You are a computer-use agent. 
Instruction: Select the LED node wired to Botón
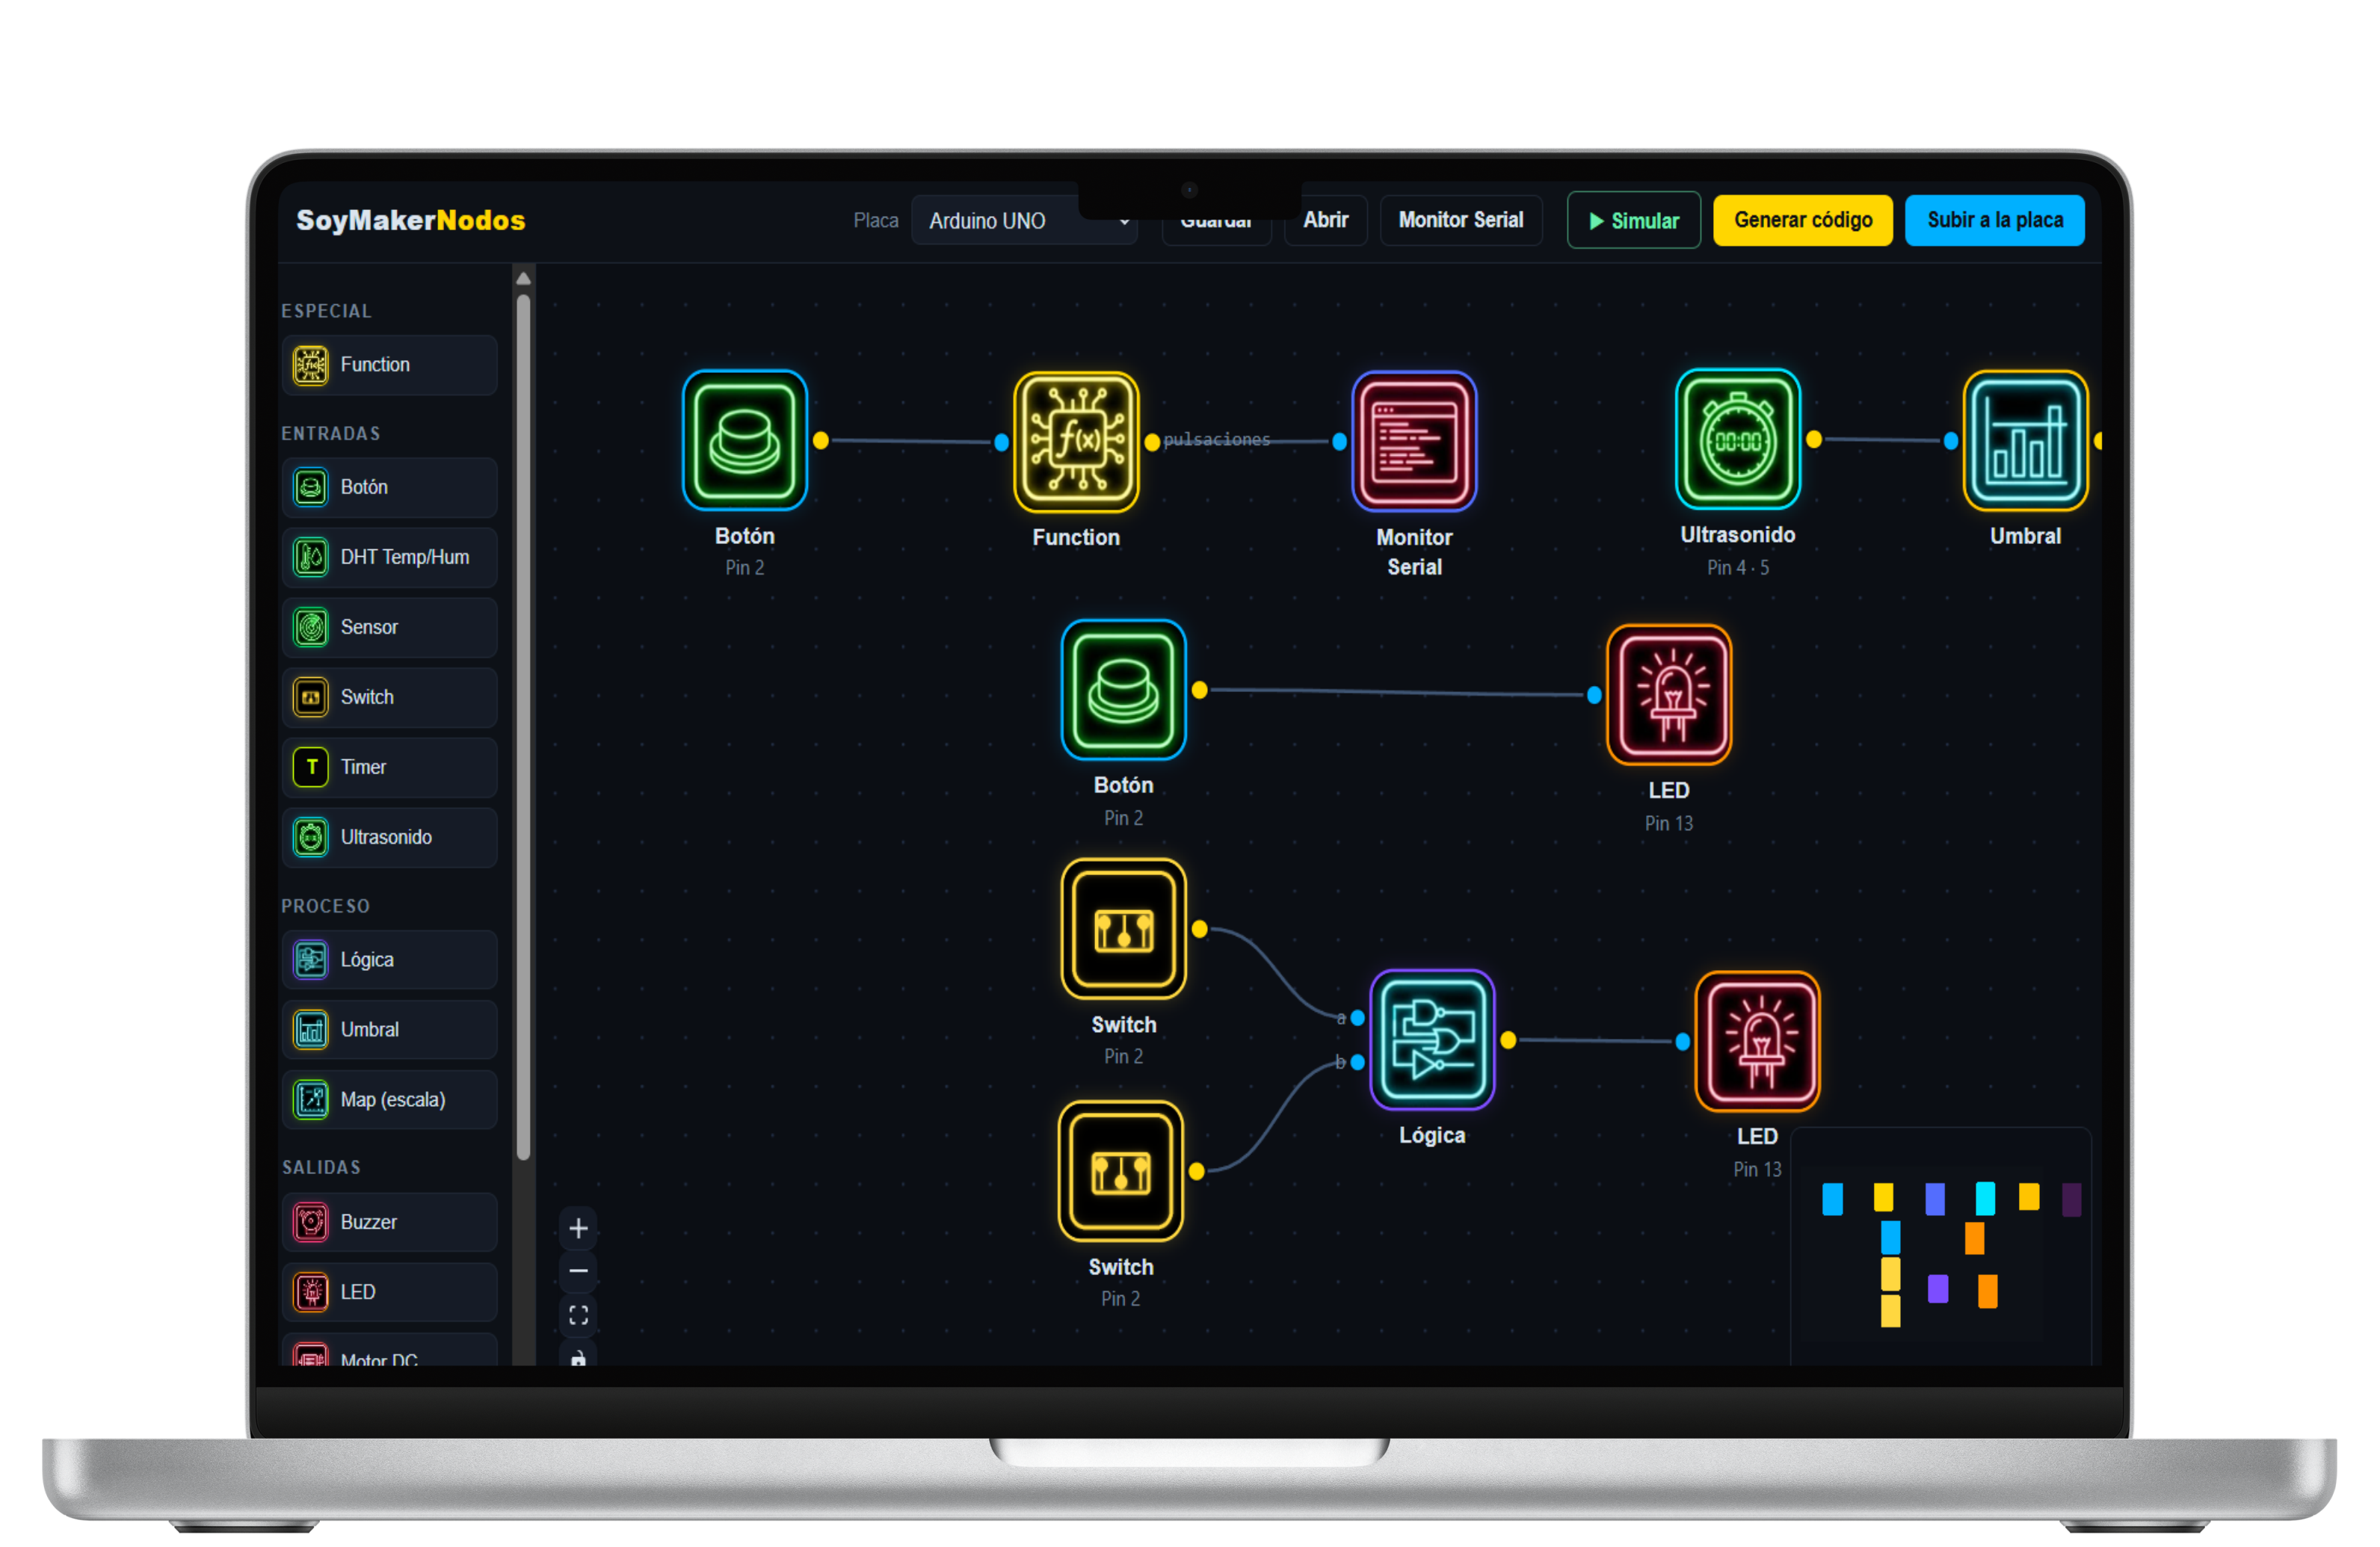point(1669,695)
